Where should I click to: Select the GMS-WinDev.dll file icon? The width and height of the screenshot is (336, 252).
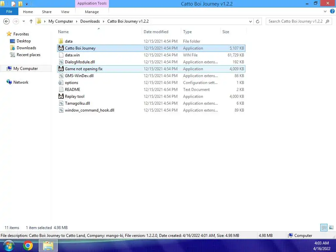tap(61, 76)
